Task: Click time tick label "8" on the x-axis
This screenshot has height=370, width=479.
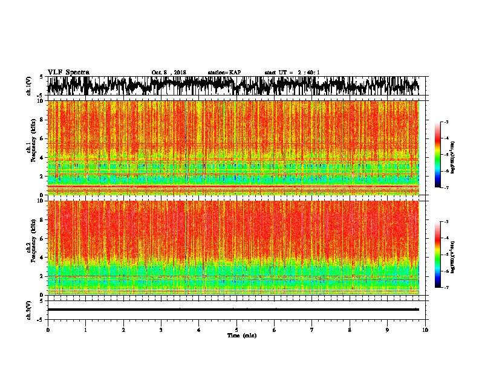Action: click(350, 330)
